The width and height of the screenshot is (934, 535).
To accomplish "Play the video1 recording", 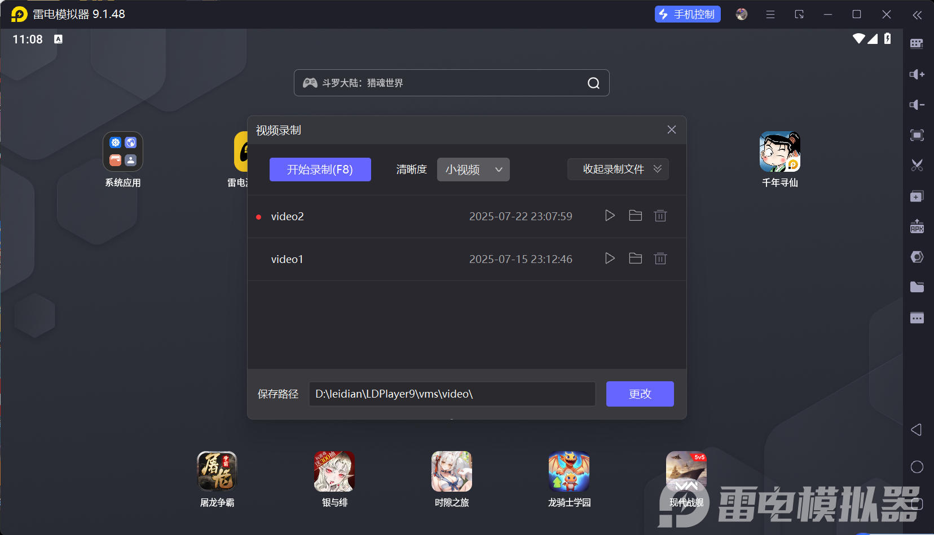I will (x=610, y=258).
